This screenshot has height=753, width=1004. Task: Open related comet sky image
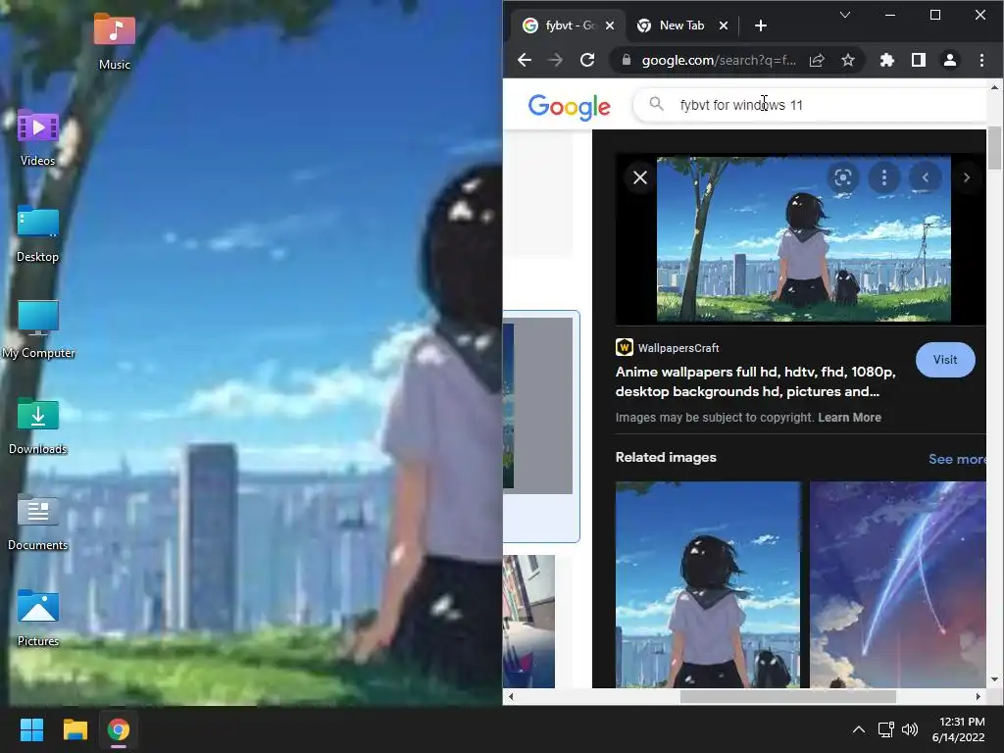[898, 584]
